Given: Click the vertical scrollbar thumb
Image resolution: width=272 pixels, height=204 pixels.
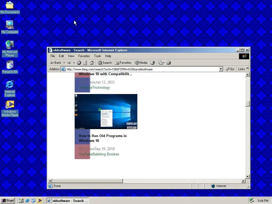Looking at the screenshot, I should pyautogui.click(x=248, y=104).
